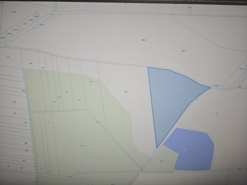The width and height of the screenshot is (247, 185).
Task: Select parcel 128/5
Action: pyautogui.click(x=25, y=24)
